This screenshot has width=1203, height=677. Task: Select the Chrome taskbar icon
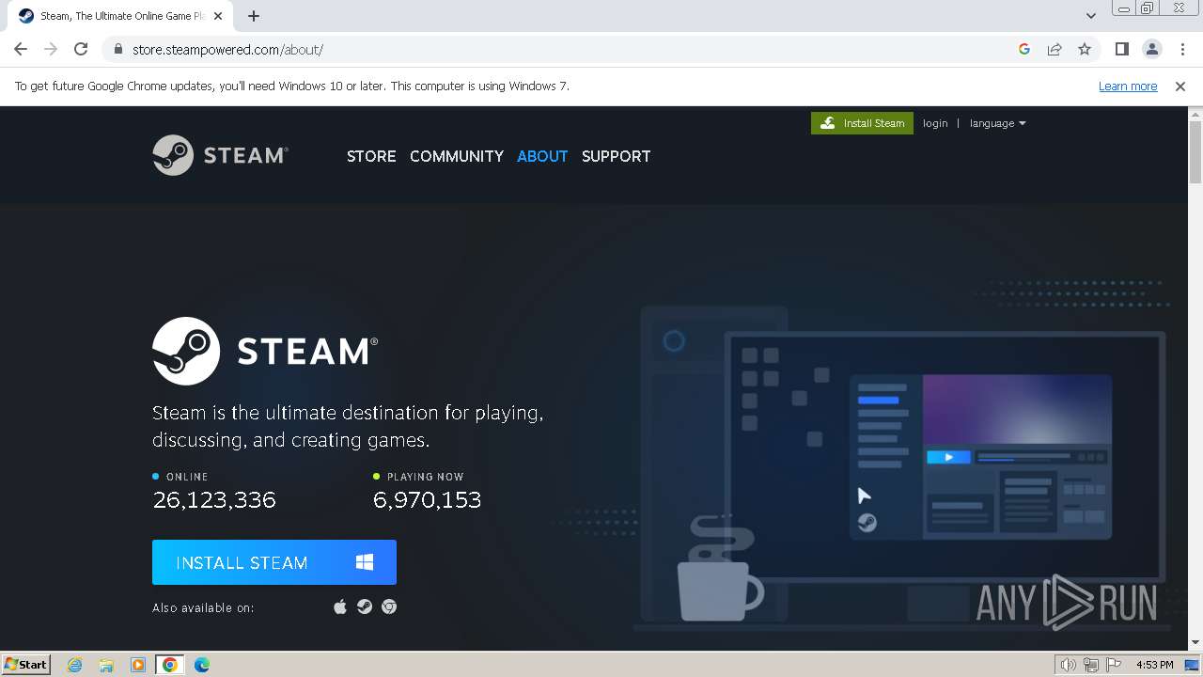click(170, 665)
